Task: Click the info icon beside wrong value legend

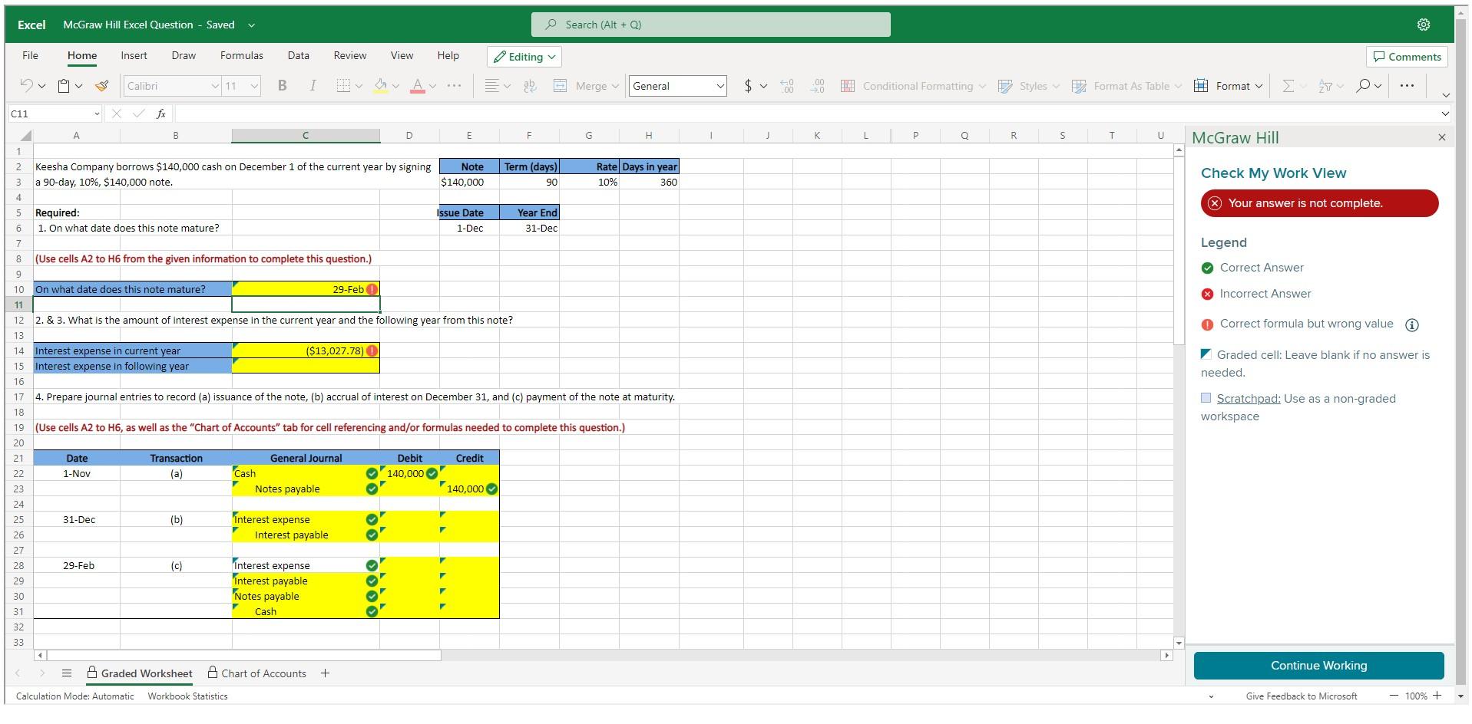Action: [1411, 324]
